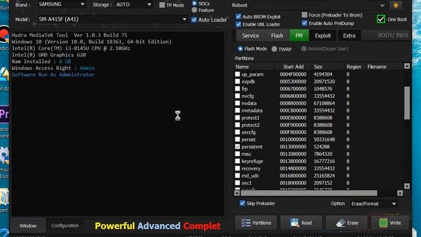Open the Brand SAMSUNG dropdown
Image resolution: width=421 pixels, height=237 pixels.
click(x=62, y=5)
